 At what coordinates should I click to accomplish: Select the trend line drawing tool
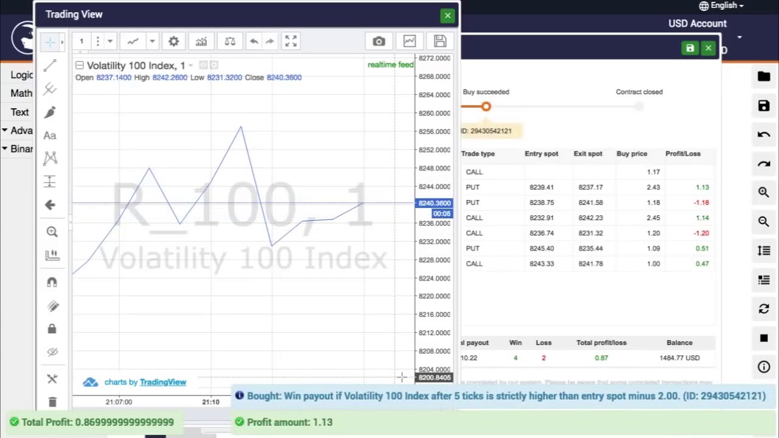(50, 65)
